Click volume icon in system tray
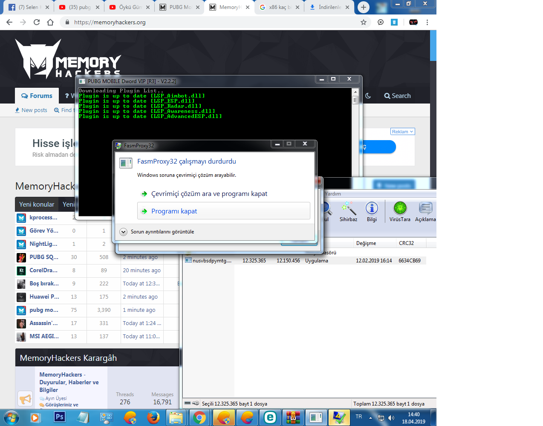Screen dimensions: 543x426 [391, 418]
